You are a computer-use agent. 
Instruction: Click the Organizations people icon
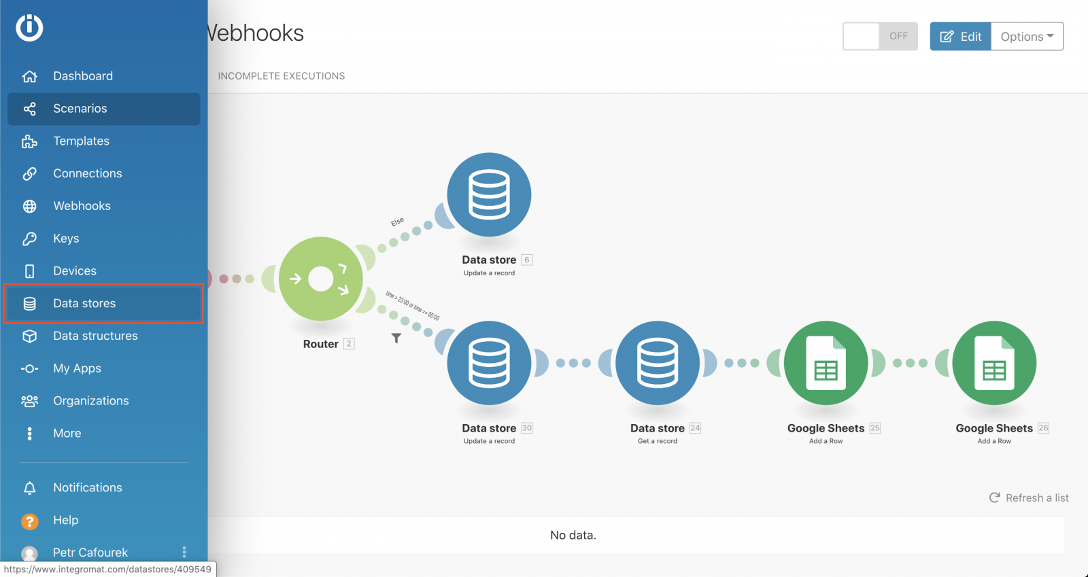point(29,401)
